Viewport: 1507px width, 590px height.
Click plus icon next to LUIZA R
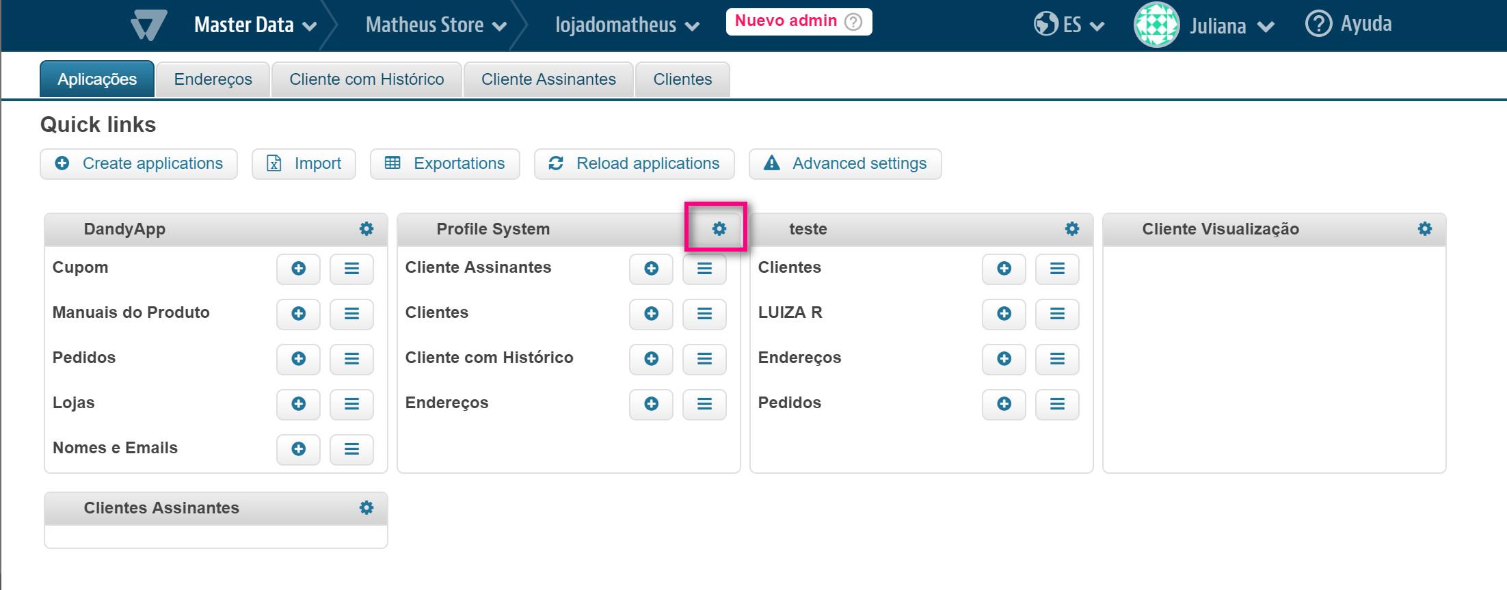[x=1004, y=314]
